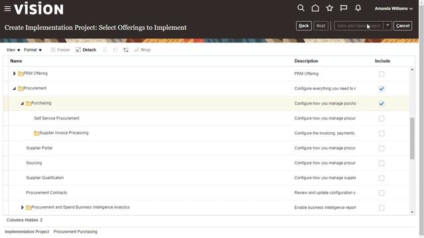
Task: Click the table scroll down arrow
Action: pyautogui.click(x=412, y=212)
